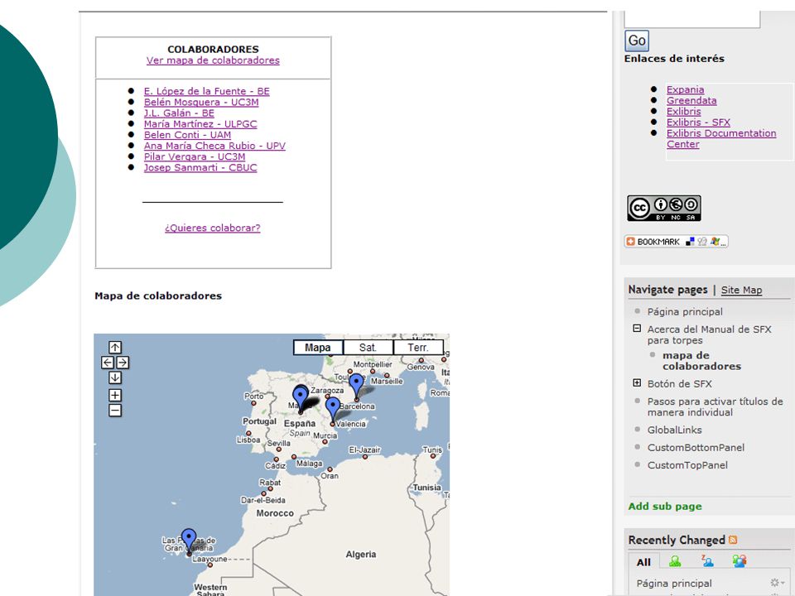Open the Recently Changed RSS feed icon

tap(733, 540)
